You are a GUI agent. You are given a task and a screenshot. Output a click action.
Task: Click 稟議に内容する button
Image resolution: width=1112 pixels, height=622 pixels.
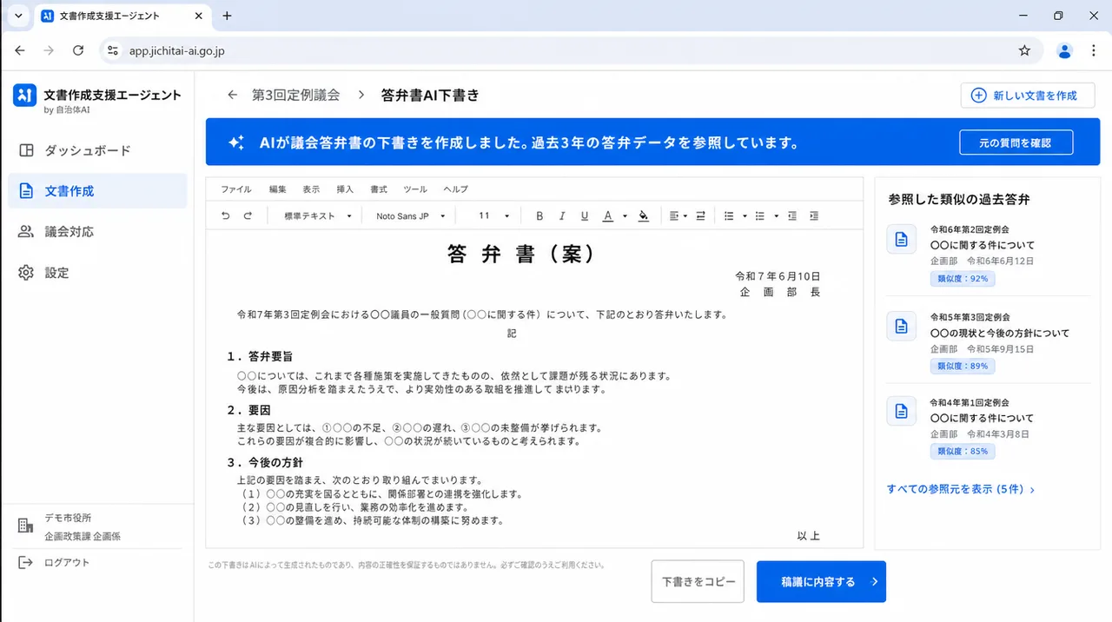coord(821,582)
